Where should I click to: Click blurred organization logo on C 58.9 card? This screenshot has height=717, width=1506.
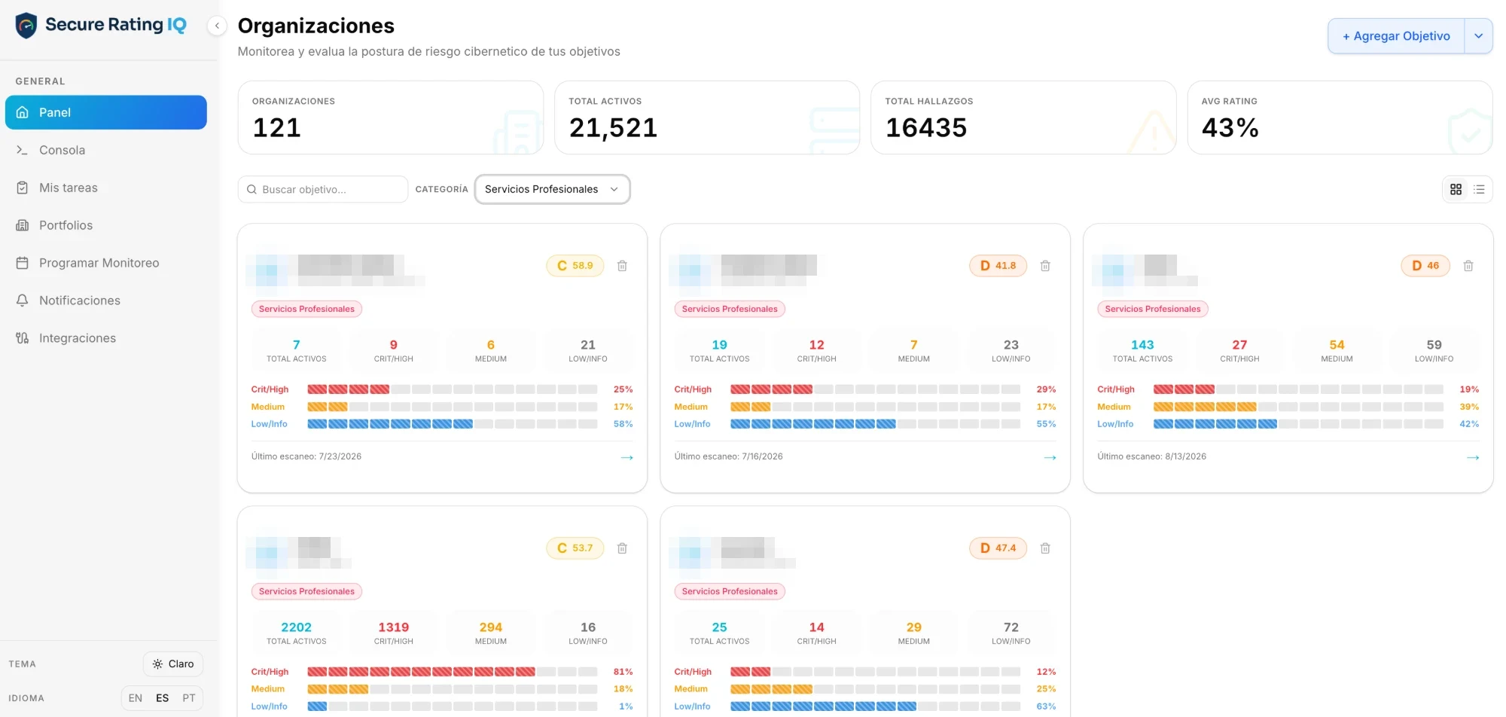pos(267,270)
